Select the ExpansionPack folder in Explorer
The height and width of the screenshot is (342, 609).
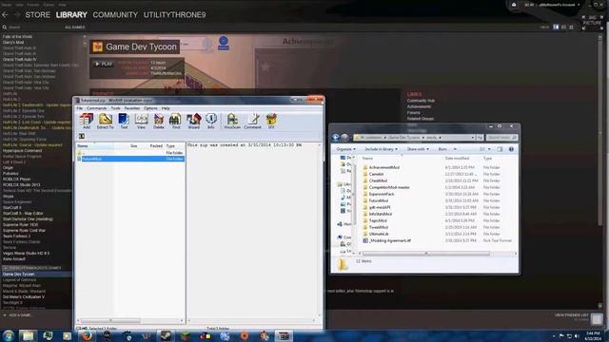pyautogui.click(x=382, y=194)
